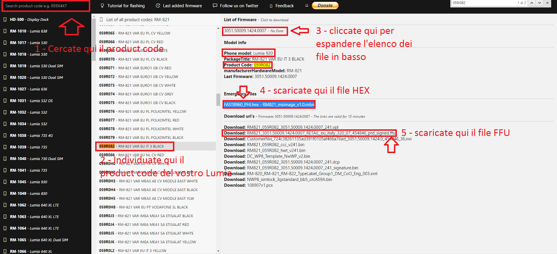Click the model sidebar scrollbar thumb
The height and width of the screenshot is (254, 557).
(x=94, y=39)
